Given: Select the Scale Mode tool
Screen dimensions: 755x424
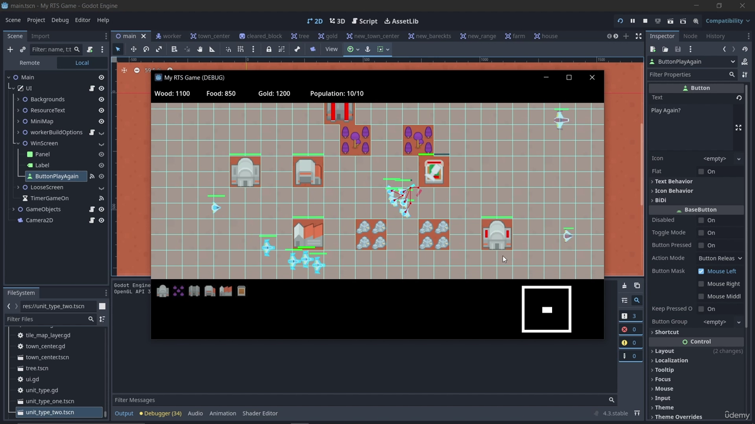Looking at the screenshot, I should (159, 49).
